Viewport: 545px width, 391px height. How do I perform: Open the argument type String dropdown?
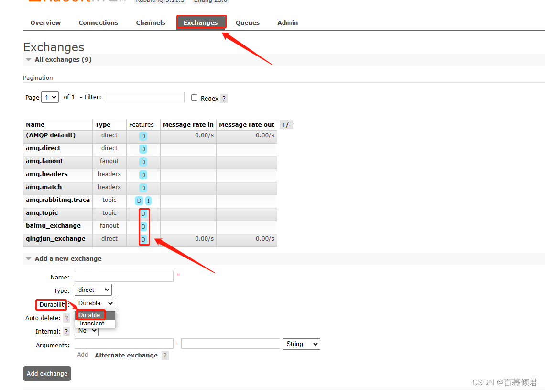(301, 344)
